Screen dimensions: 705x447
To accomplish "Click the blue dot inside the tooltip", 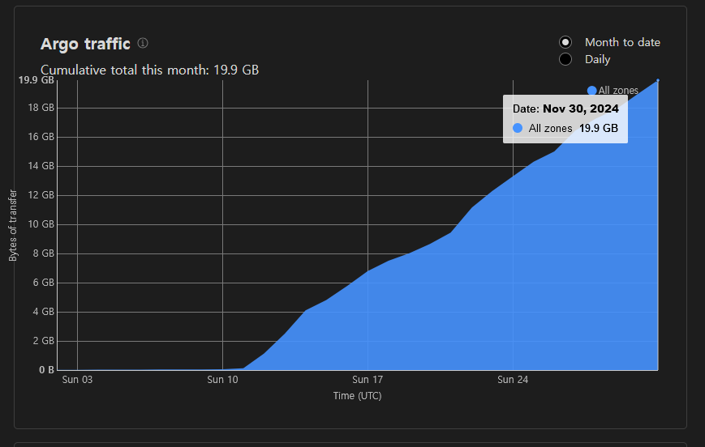I will click(518, 128).
